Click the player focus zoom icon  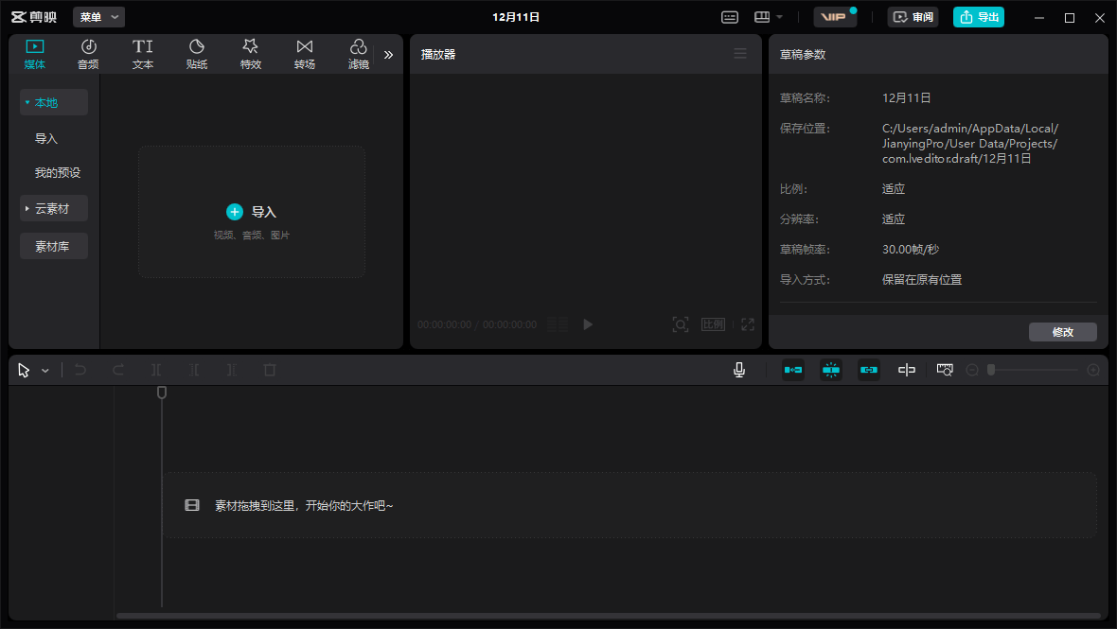click(x=681, y=324)
